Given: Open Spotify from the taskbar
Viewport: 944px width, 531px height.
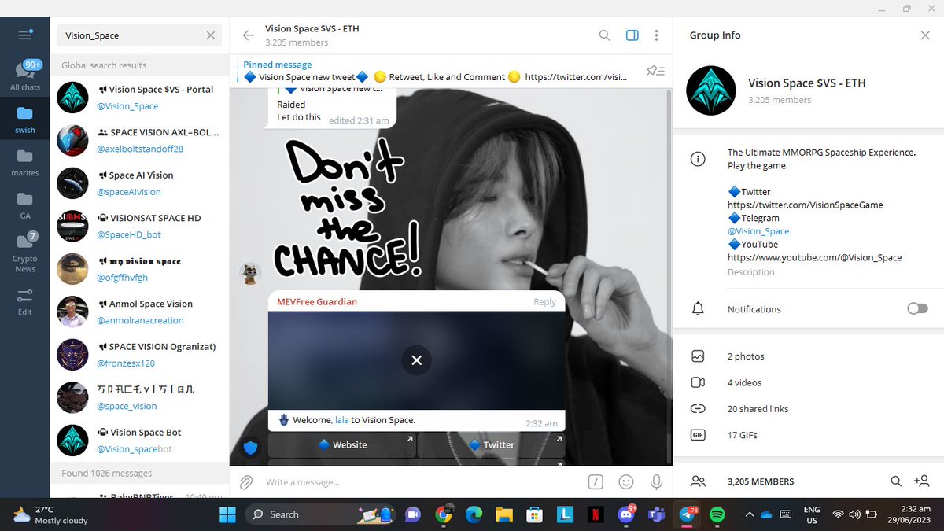Looking at the screenshot, I should point(717,515).
